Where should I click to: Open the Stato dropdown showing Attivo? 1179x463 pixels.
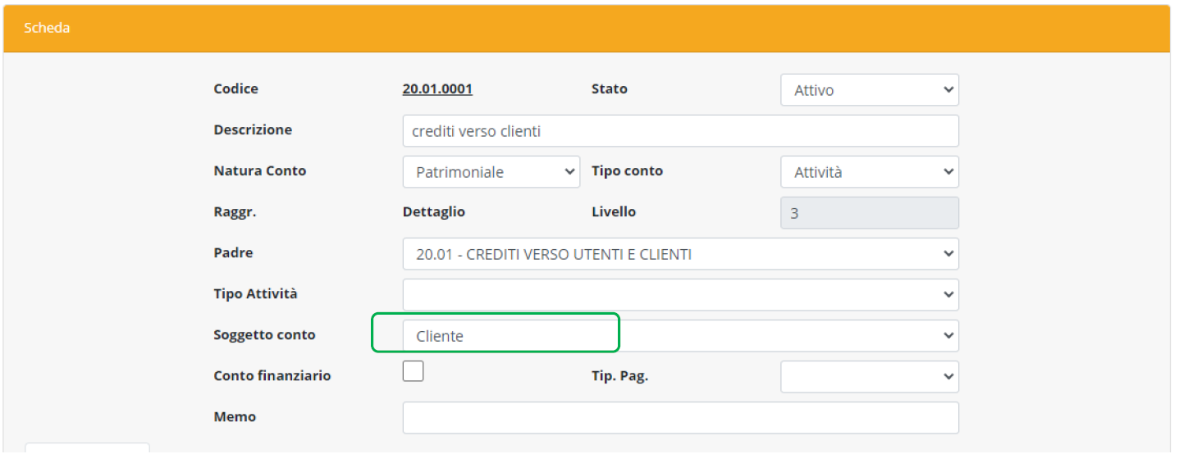coord(869,90)
